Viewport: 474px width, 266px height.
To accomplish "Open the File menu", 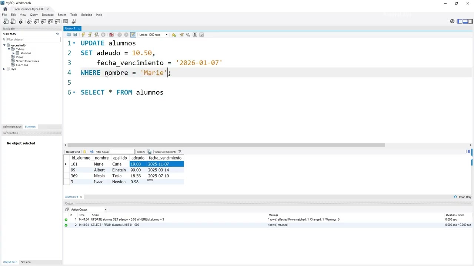I will coord(4,15).
